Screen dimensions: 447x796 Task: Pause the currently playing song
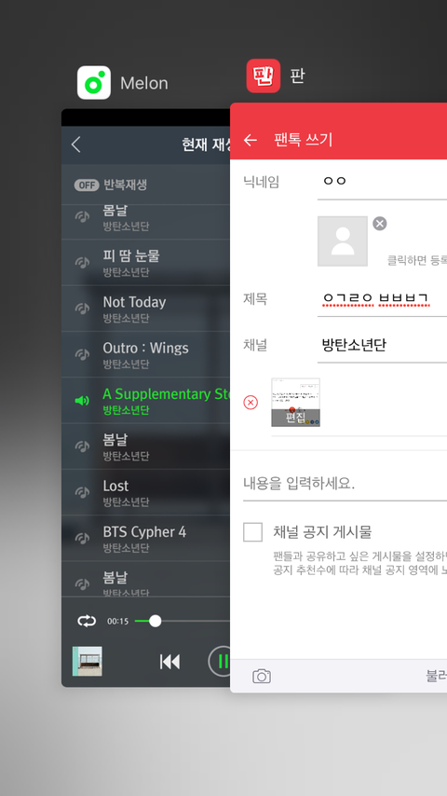[223, 662]
